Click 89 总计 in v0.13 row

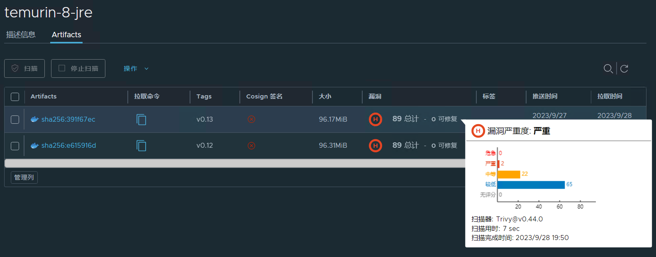(x=405, y=119)
